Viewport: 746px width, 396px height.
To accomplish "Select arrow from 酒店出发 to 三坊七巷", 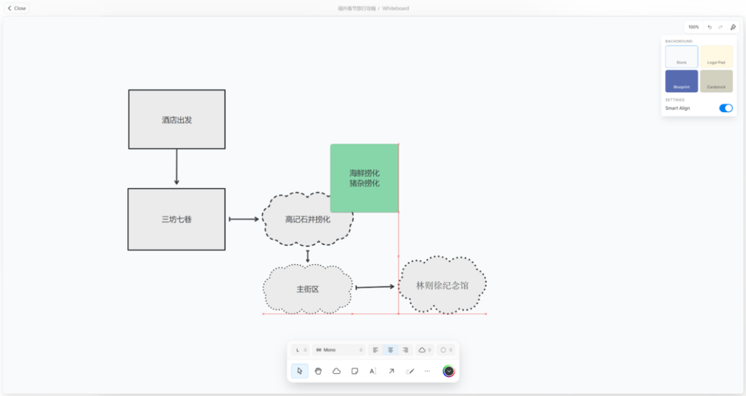I will (x=177, y=167).
